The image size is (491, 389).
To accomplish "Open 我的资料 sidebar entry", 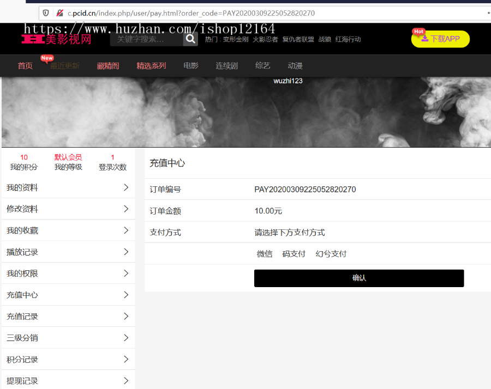I will coord(68,187).
